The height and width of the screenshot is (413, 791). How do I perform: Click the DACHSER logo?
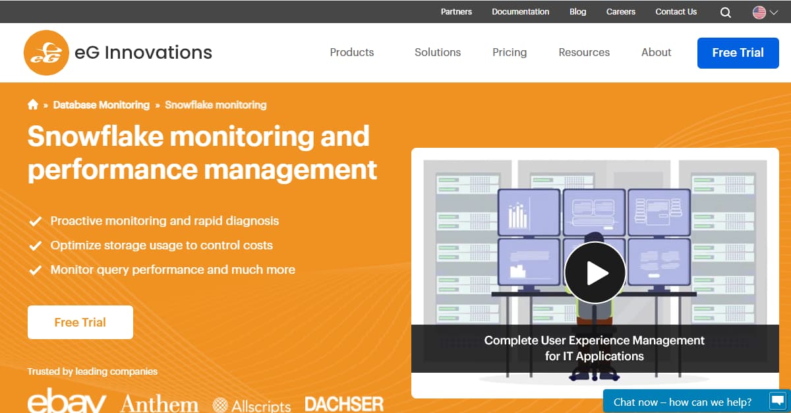pos(343,404)
